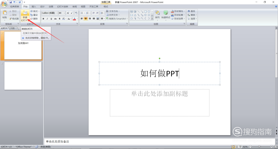
Task: Convert text to SmartArt
Action: (117, 18)
